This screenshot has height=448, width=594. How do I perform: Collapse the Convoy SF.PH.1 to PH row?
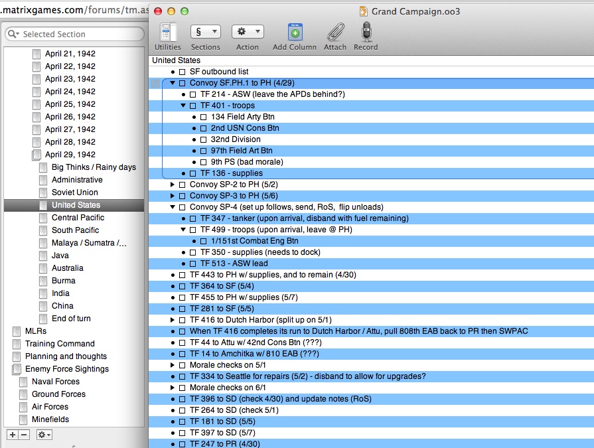(173, 83)
